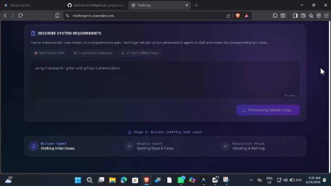Choose the IoT Sync Offline Retry chip

tap(140, 53)
